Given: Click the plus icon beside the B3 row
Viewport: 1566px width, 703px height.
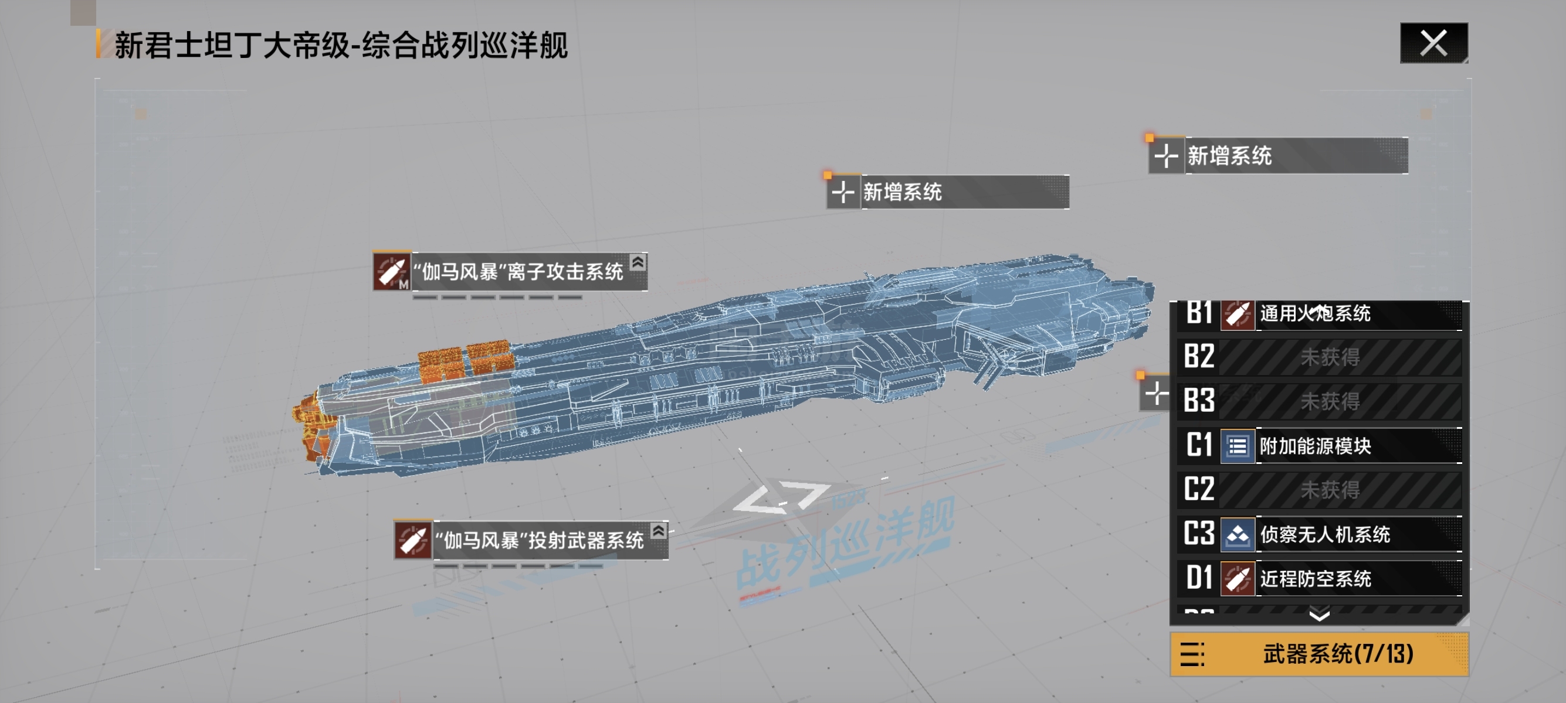Looking at the screenshot, I should coord(1155,394).
